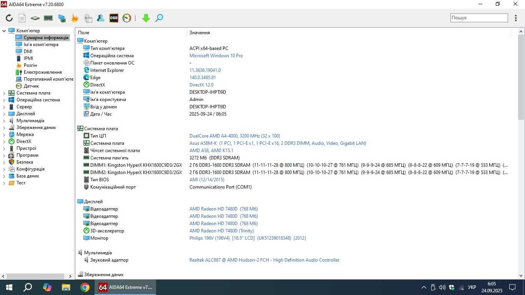Open DirectX 12.0 link

pyautogui.click(x=201, y=85)
